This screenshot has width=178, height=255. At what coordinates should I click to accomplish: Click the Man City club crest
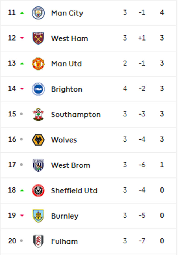click(x=38, y=13)
